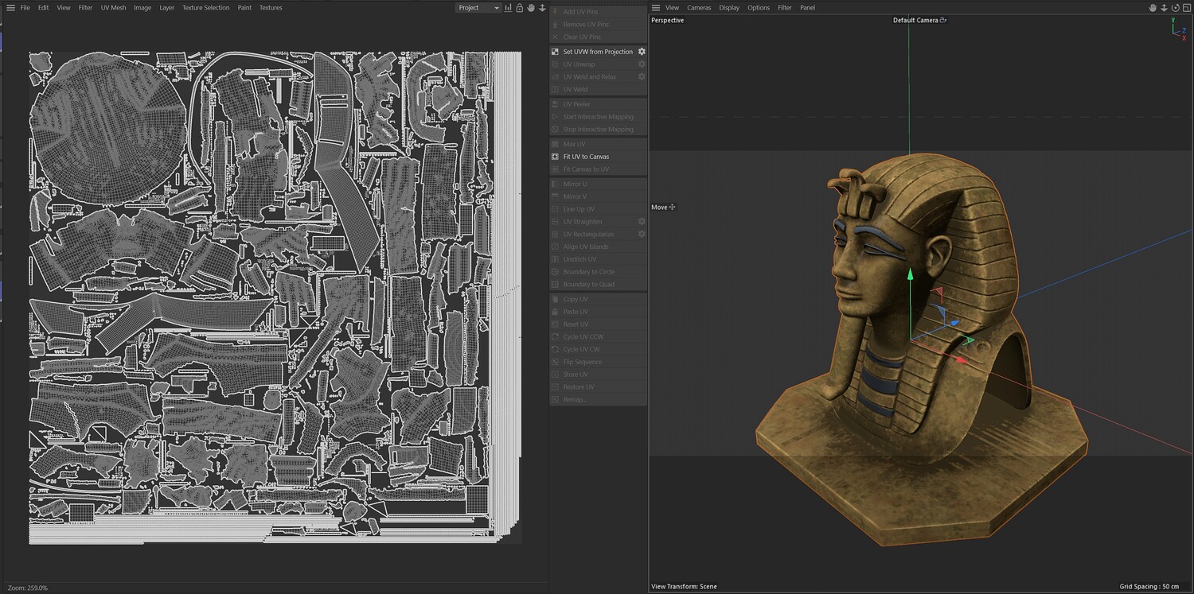Open the Project dropdown in UV editor
This screenshot has width=1194, height=594.
coord(478,8)
